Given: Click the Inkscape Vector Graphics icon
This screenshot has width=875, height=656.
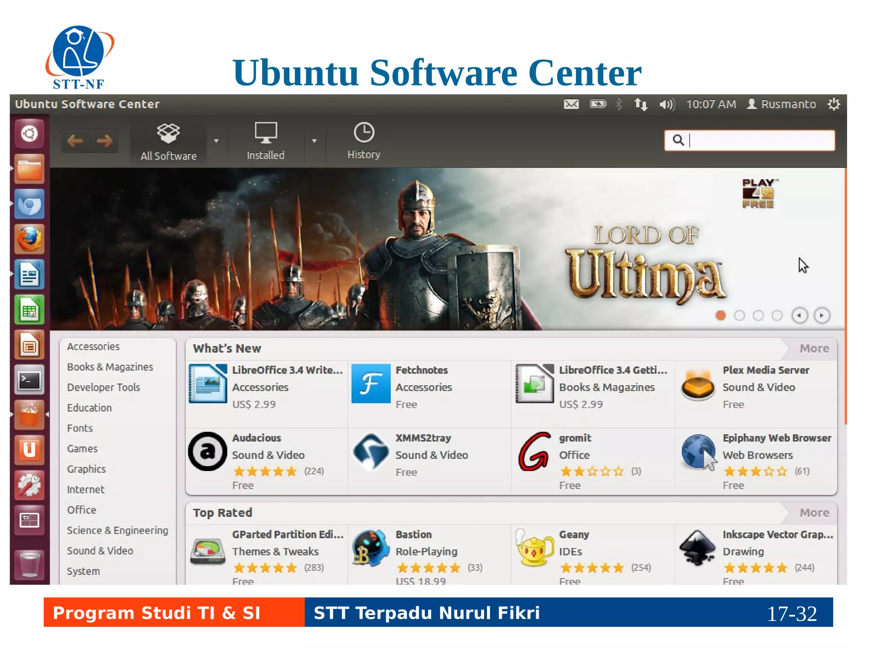Looking at the screenshot, I should tap(697, 548).
